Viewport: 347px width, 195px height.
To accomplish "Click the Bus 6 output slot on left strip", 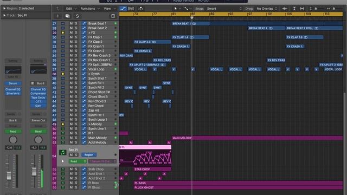I will 13,120.
